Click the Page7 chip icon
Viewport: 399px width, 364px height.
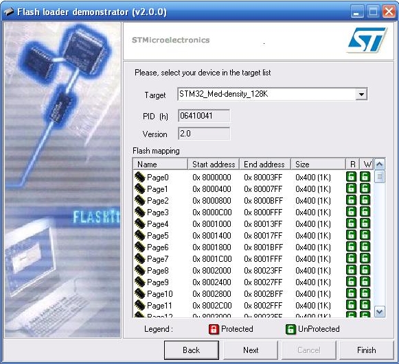tap(139, 258)
